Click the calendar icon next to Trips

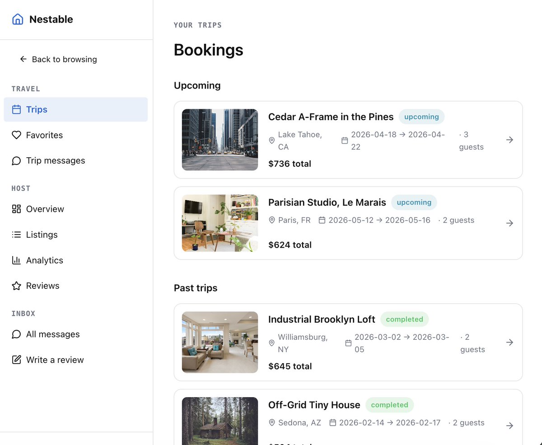pyautogui.click(x=17, y=109)
